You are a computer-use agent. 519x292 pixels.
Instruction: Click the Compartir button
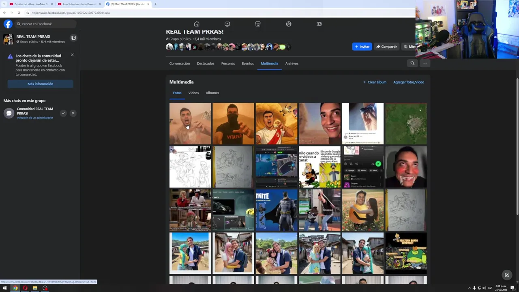coord(386,47)
